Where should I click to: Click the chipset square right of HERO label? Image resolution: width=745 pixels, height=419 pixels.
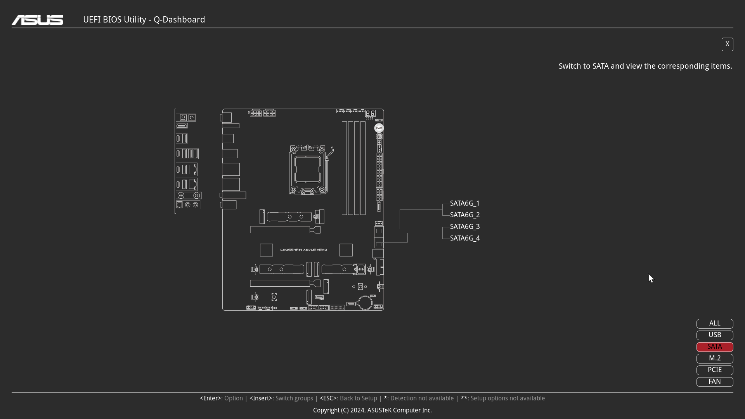click(x=346, y=250)
